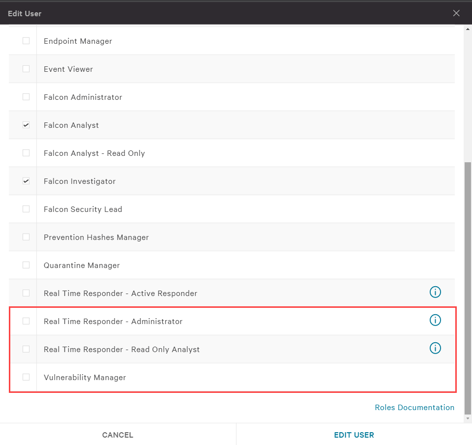Uncheck the Falcon Analyst role

click(x=26, y=124)
